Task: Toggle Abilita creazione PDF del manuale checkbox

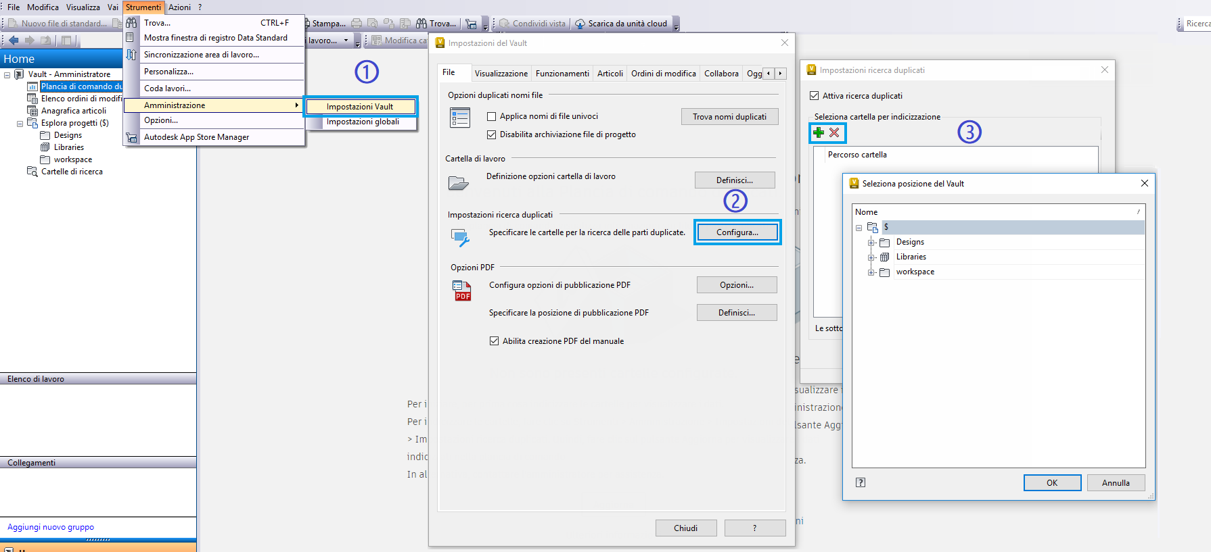Action: tap(495, 341)
